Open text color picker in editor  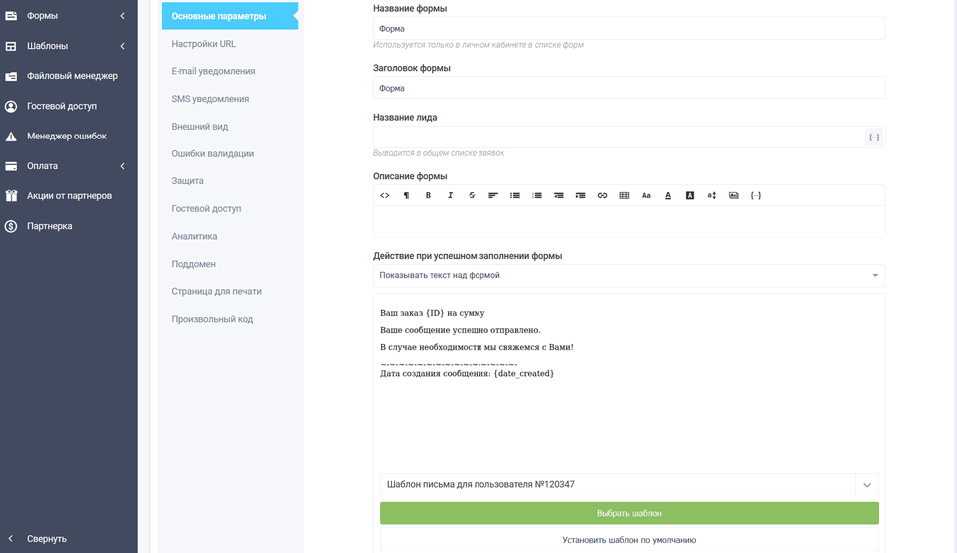[668, 196]
